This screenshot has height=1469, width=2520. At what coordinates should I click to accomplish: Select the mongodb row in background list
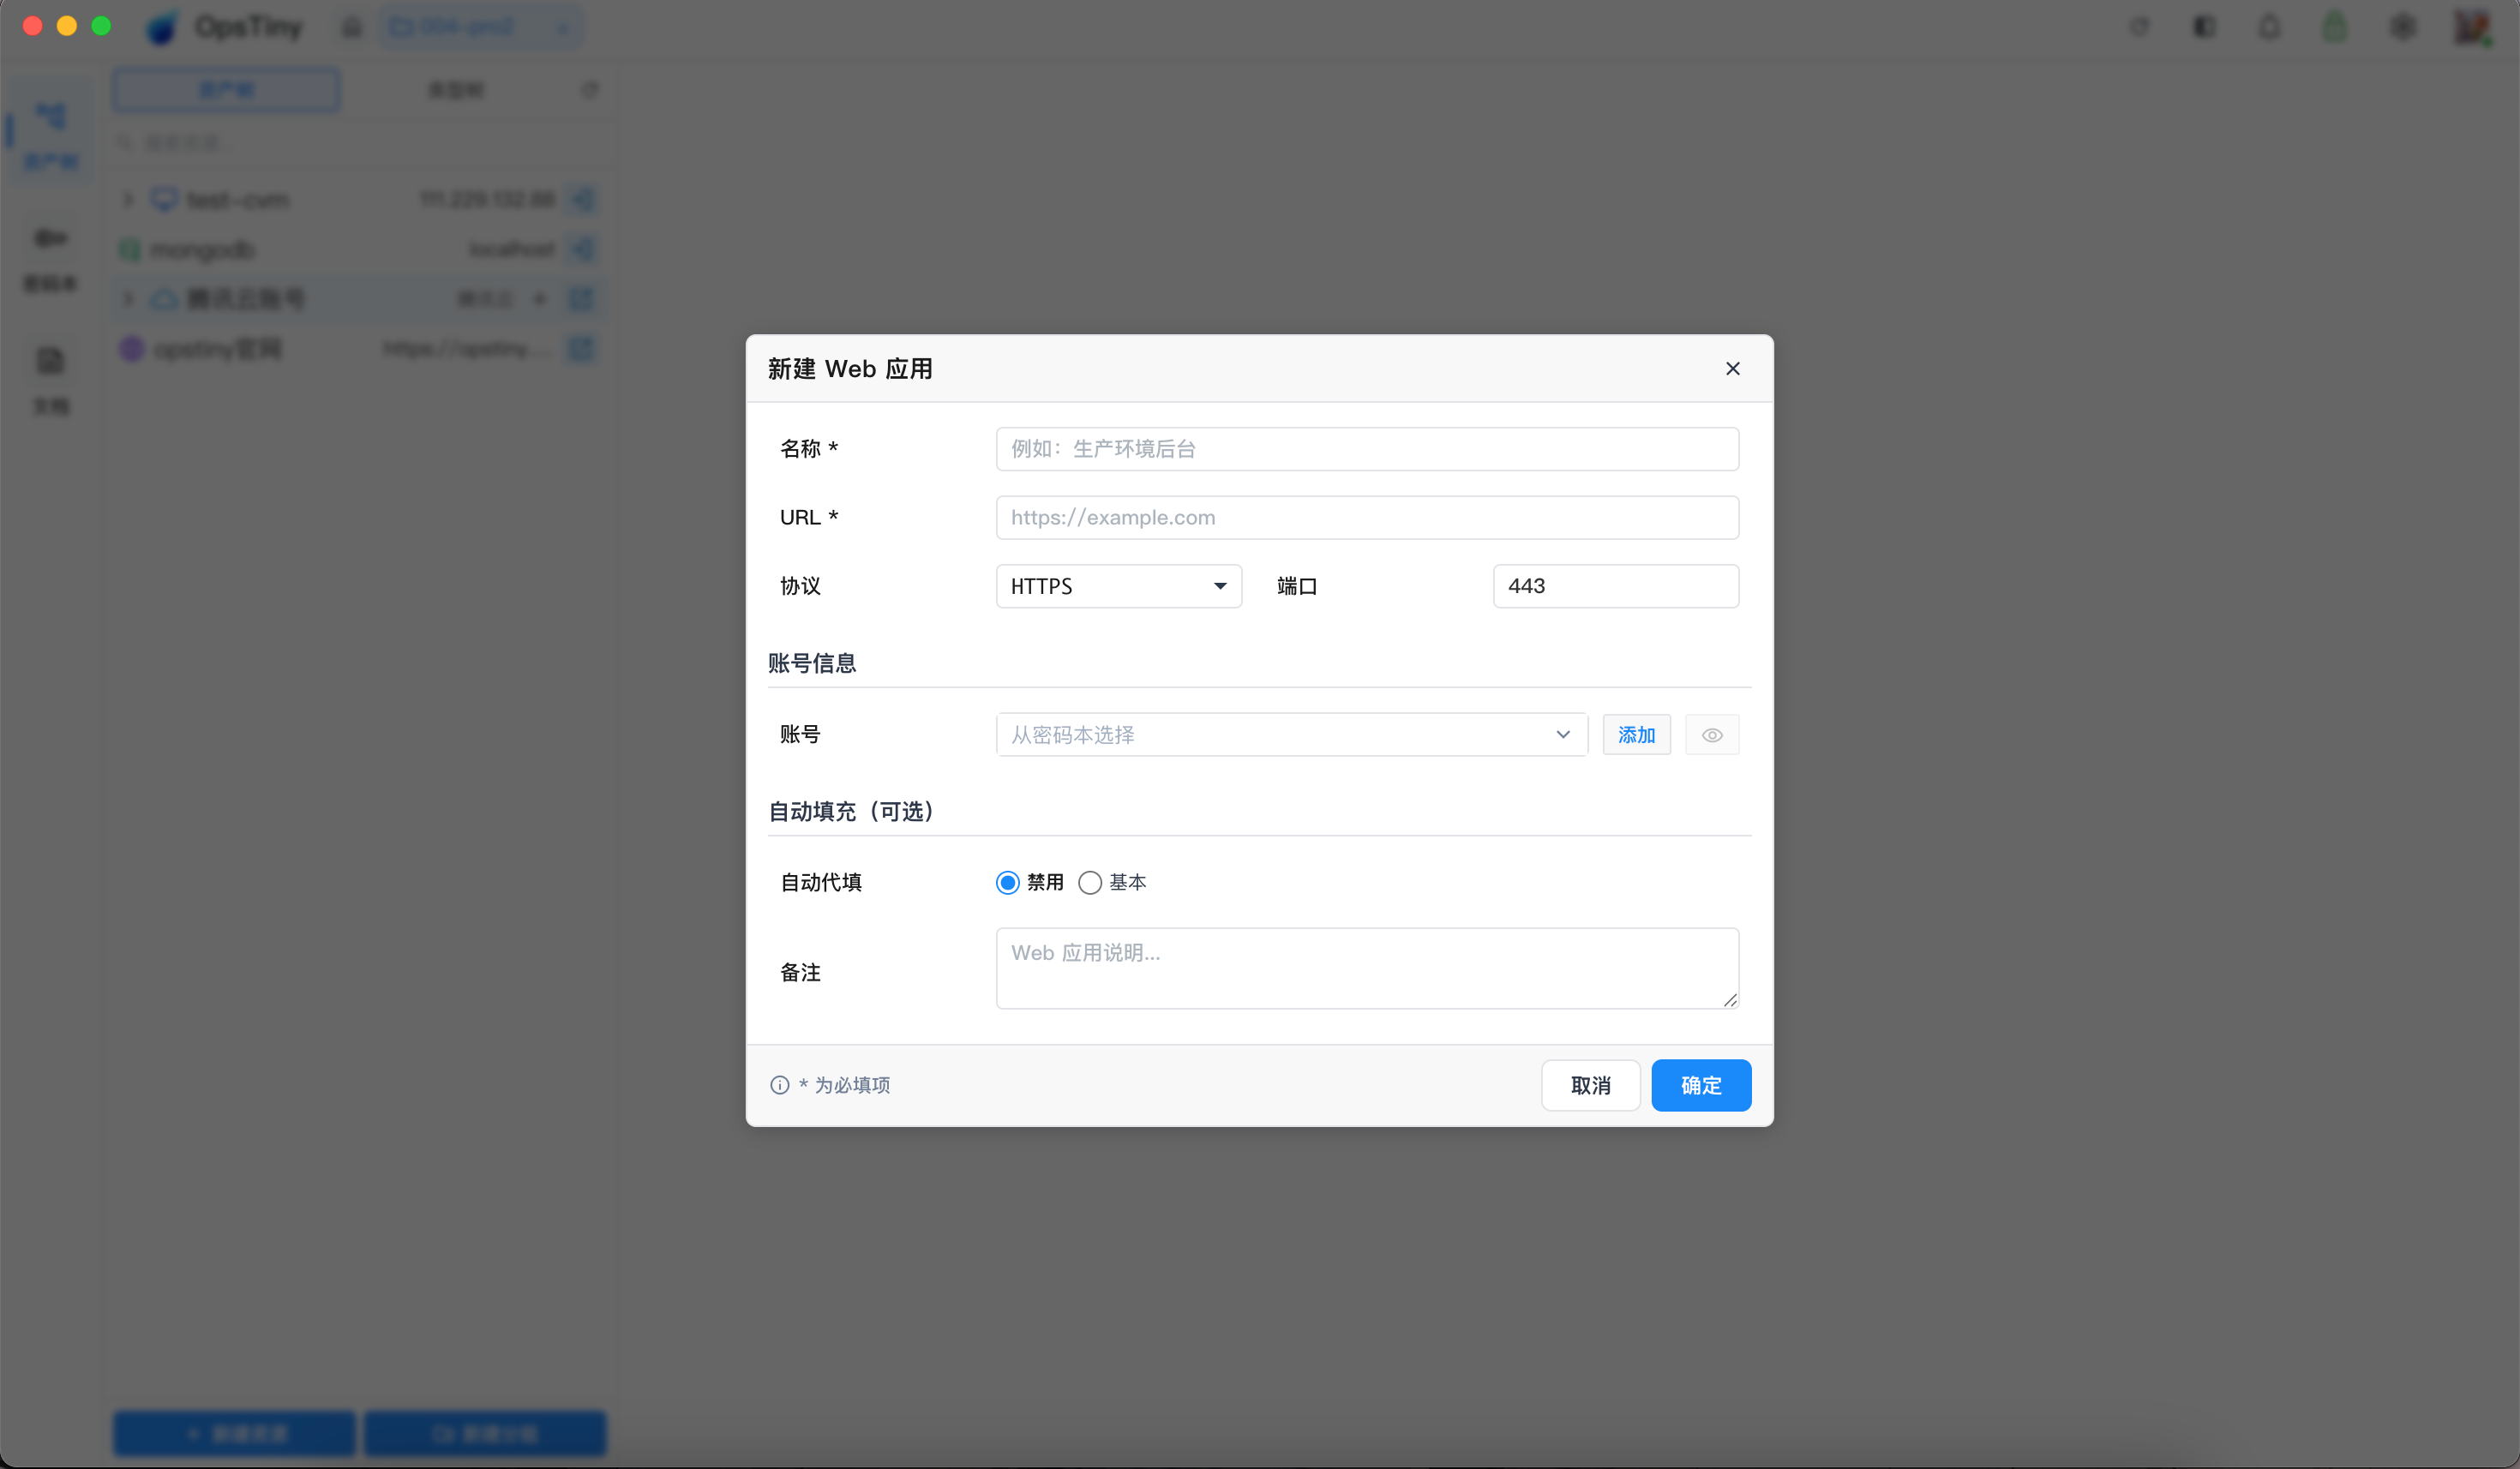click(358, 249)
